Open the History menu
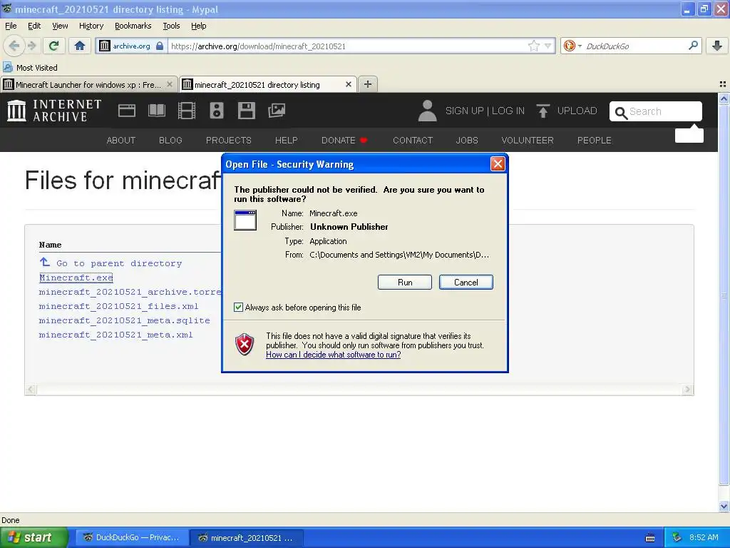 [x=91, y=26]
